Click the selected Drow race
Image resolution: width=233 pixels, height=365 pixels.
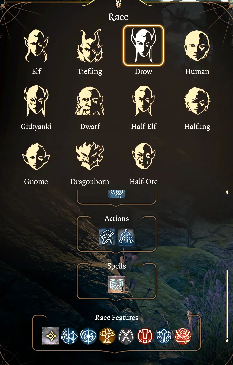[143, 46]
